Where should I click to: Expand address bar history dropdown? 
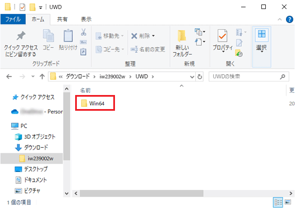pos(192,77)
